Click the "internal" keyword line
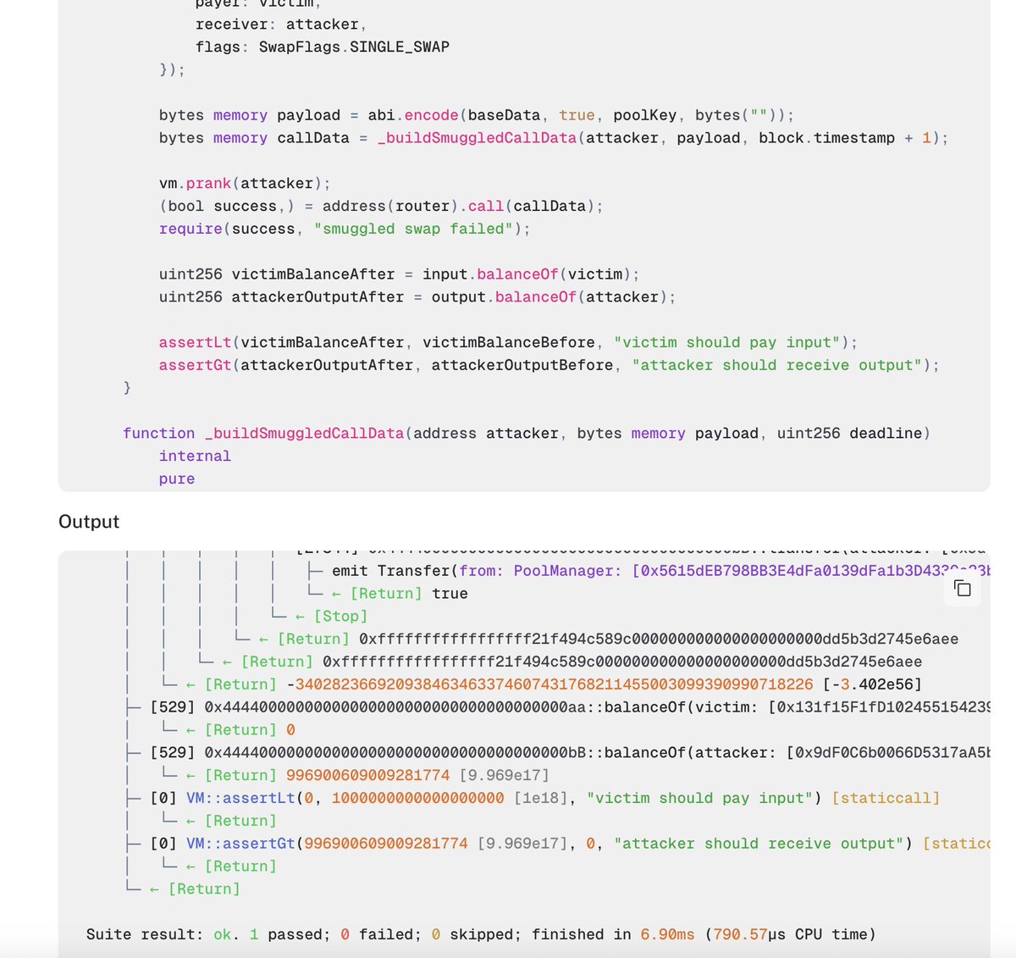1016x958 pixels. pyautogui.click(x=195, y=456)
